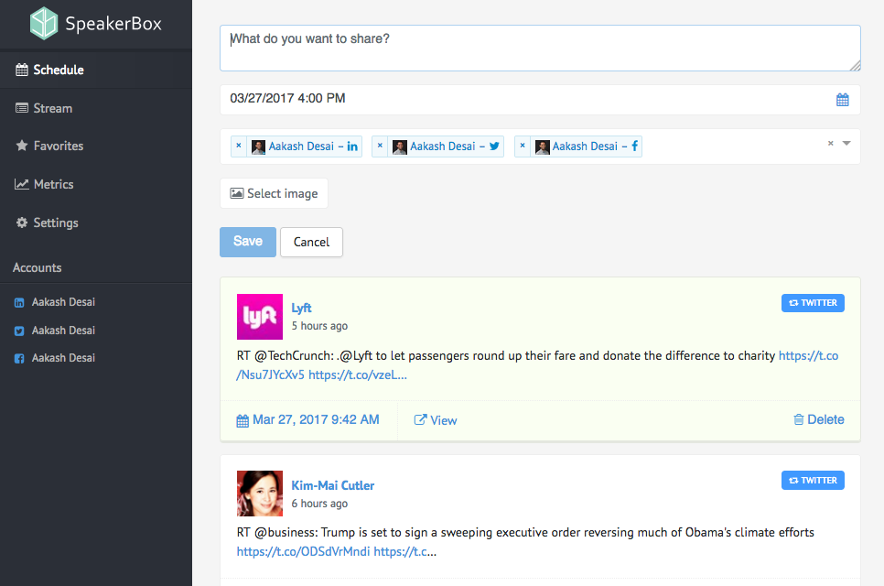Remove the Aakash Desai Twitter account tag
The height and width of the screenshot is (586, 884).
point(380,146)
